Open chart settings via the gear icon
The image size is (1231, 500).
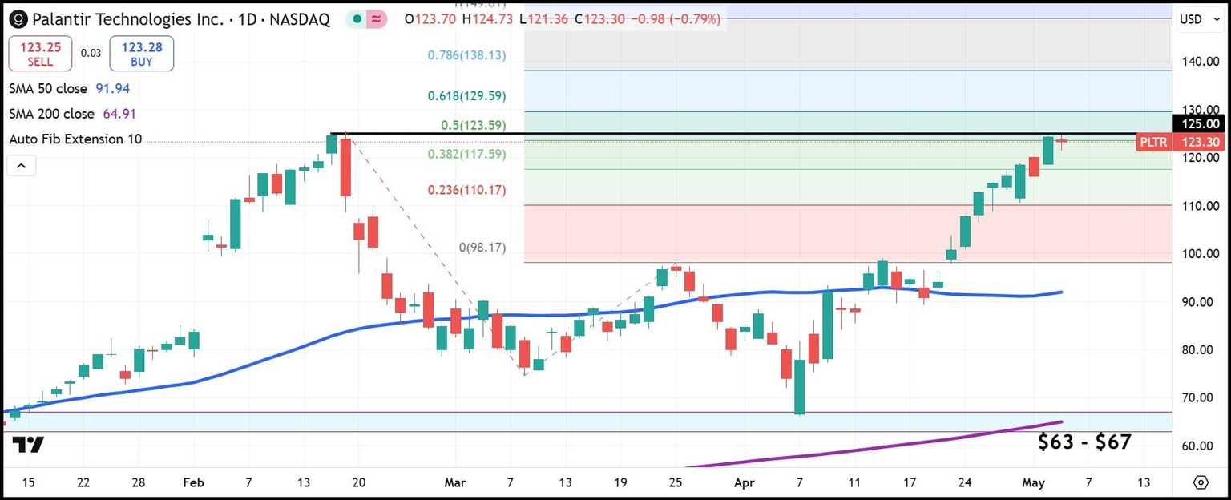coord(1201,482)
